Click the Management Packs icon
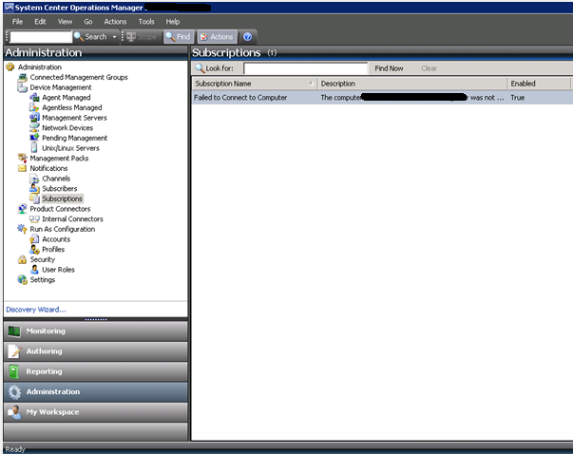Image resolution: width=573 pixels, height=454 pixels. click(x=22, y=158)
